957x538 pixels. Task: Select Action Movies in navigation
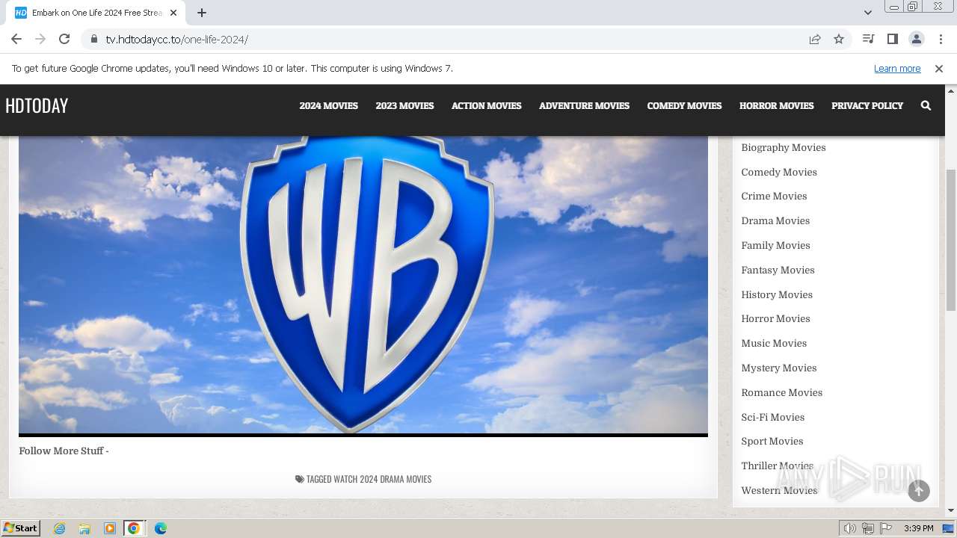(486, 106)
